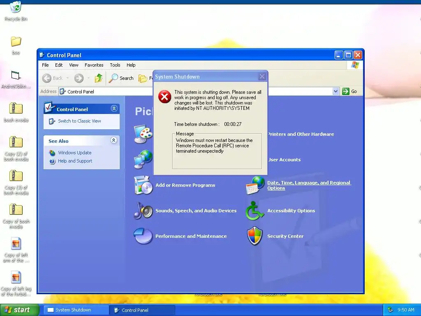Select Copy (3) of booh exodia

(16, 176)
